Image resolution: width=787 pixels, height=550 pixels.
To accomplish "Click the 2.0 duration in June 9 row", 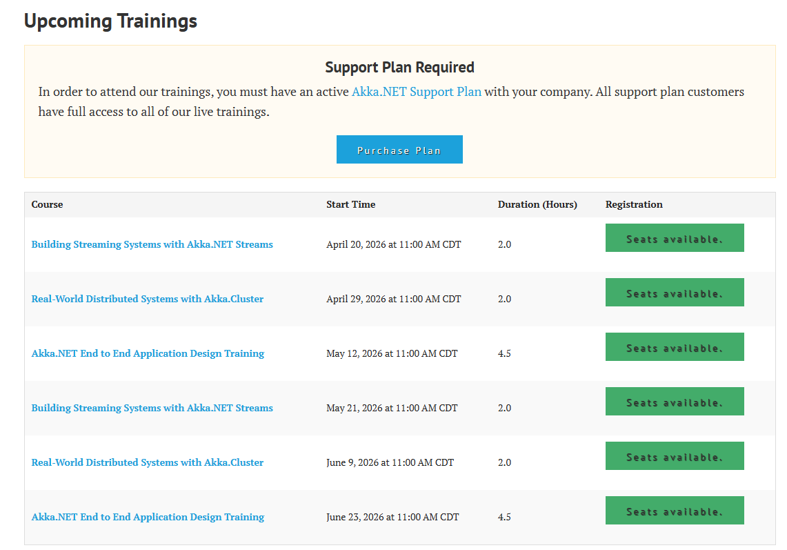I will tap(504, 462).
